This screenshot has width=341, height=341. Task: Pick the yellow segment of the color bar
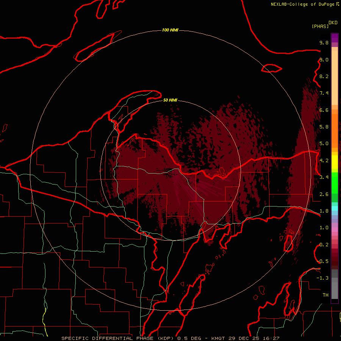pos(335,162)
